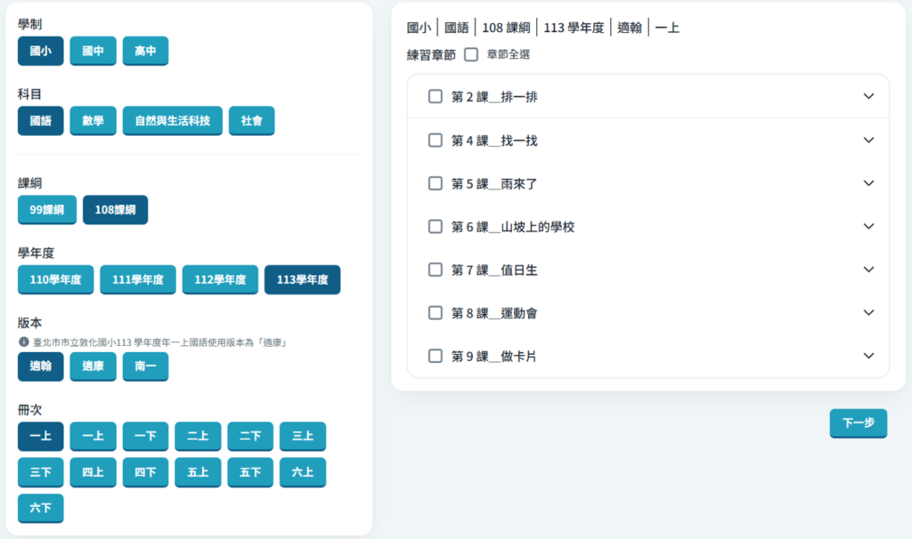
Task: Select the 112學年度 school year
Action: [x=220, y=279]
